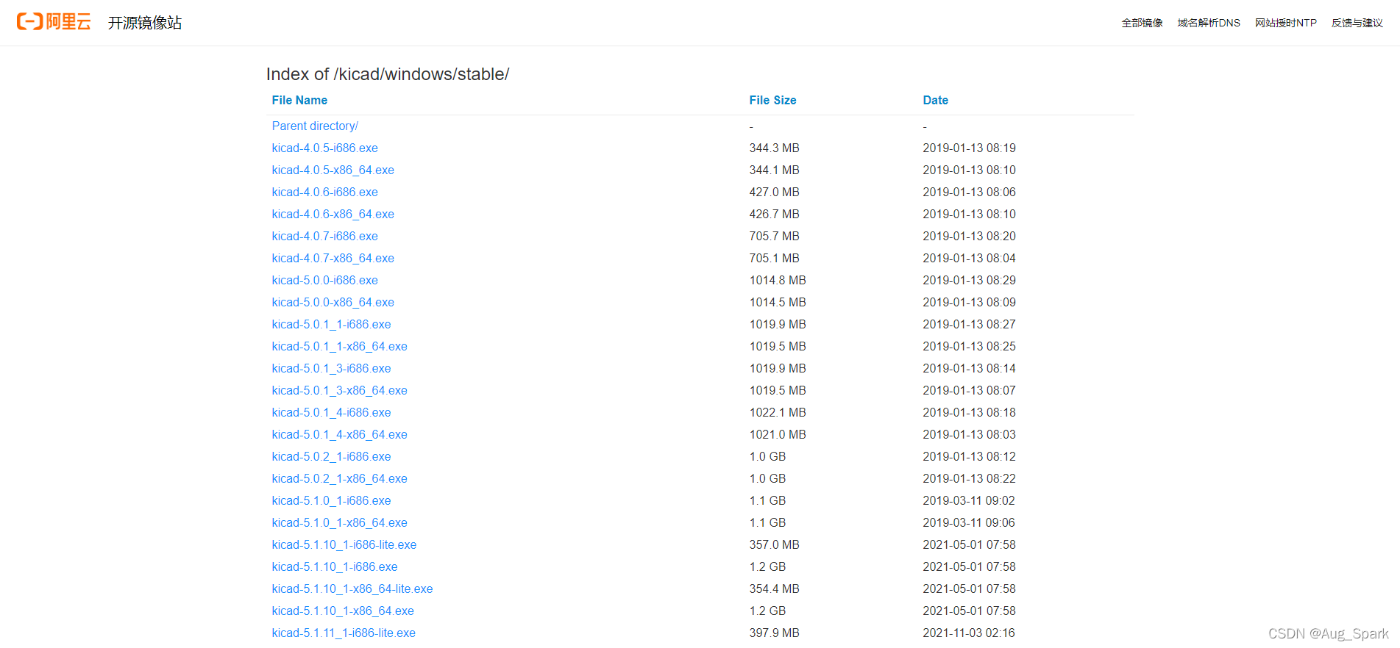The width and height of the screenshot is (1400, 648).
Task: Open the 全部镜像 menu item
Action: [1142, 23]
